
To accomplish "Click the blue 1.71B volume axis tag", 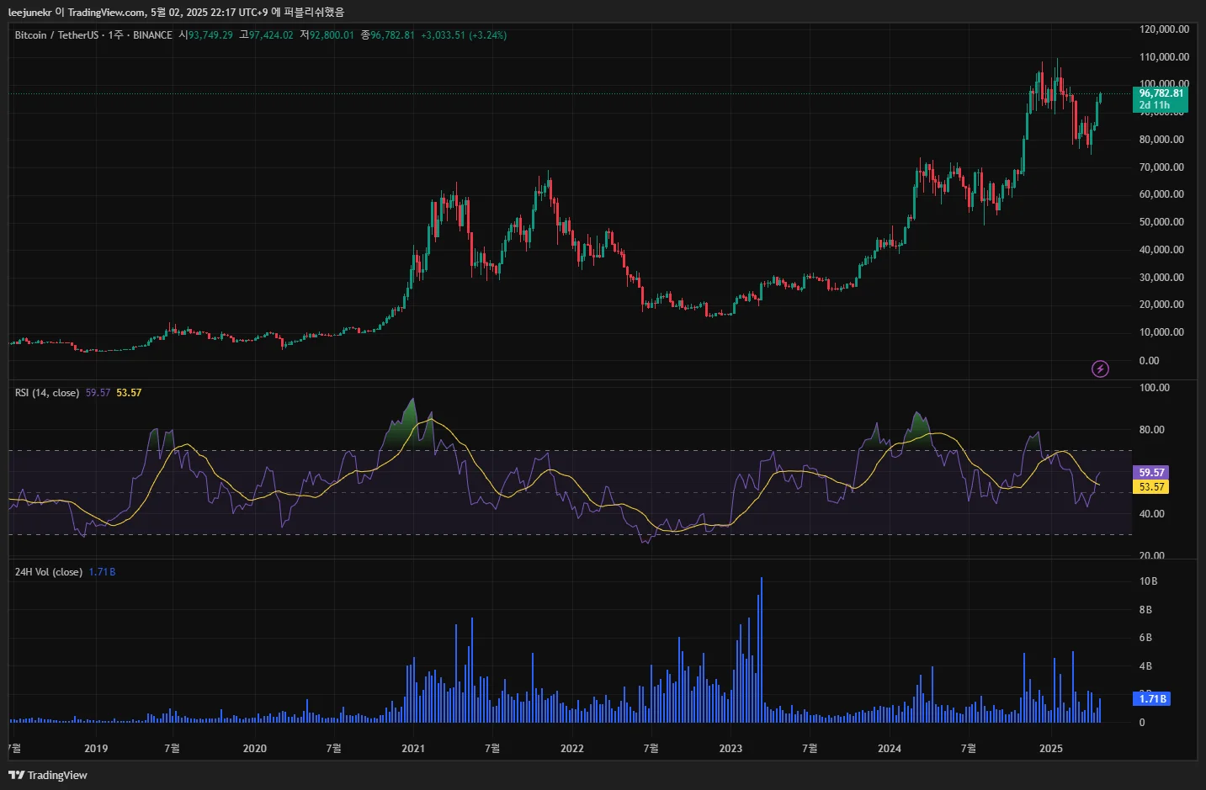I will coord(1152,698).
